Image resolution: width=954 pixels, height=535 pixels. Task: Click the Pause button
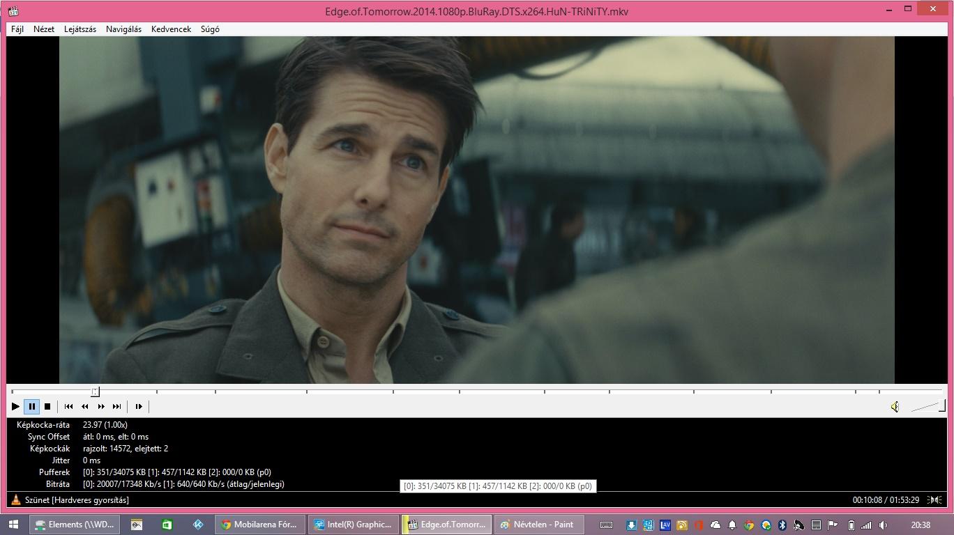[x=31, y=406]
